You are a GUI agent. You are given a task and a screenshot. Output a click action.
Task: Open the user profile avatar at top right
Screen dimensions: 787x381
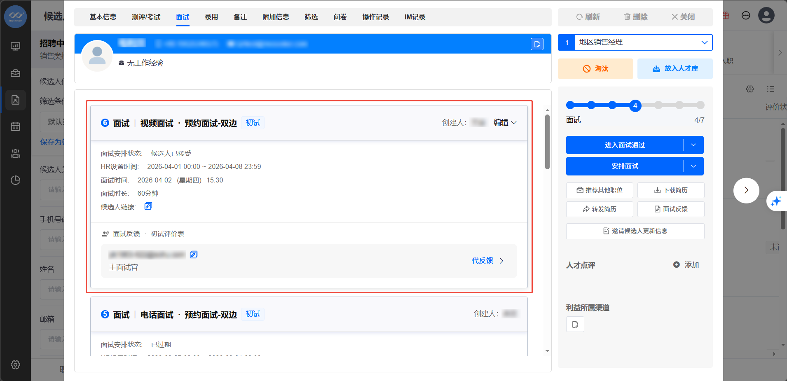point(766,16)
